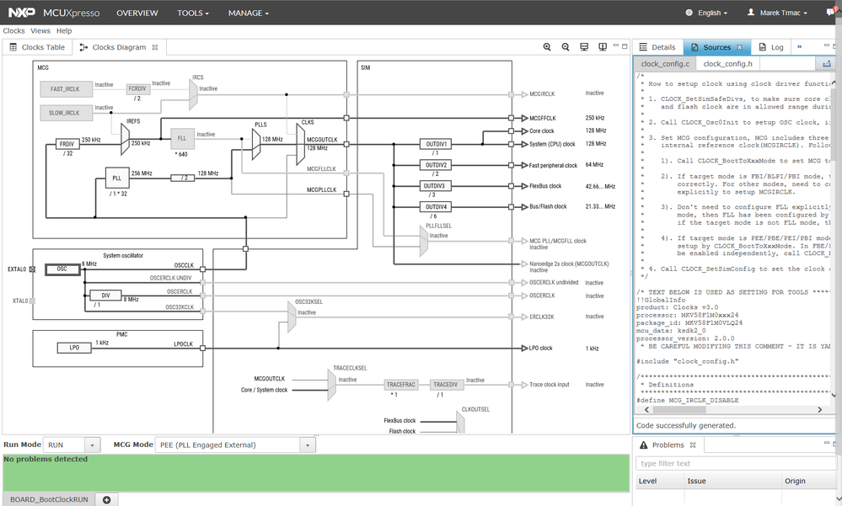Image resolution: width=842 pixels, height=506 pixels.
Task: Close the Sources tab with its X
Action: pyautogui.click(x=739, y=48)
